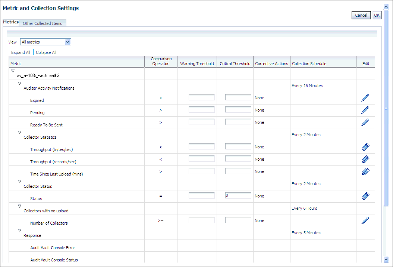Focus Critical Threshold field for Expired

[x=238, y=97]
